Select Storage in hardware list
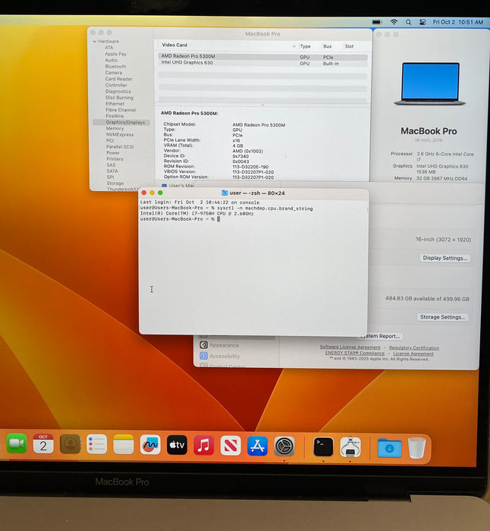Viewport: 490px width, 531px height. tap(115, 184)
